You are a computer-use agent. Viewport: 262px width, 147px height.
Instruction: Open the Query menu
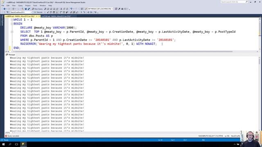20,5
